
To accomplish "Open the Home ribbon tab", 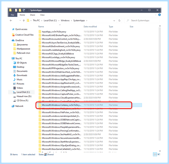I will point(22,15).
